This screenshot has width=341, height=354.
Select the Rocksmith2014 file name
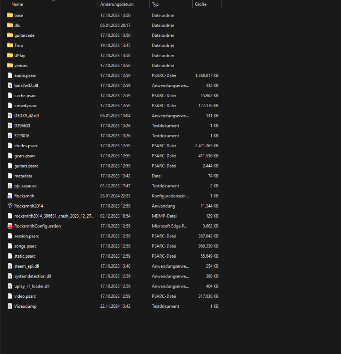click(x=29, y=206)
